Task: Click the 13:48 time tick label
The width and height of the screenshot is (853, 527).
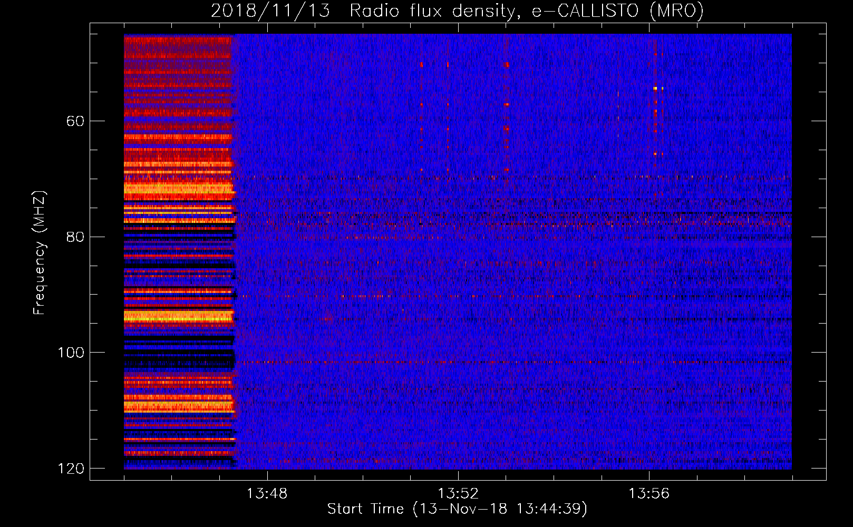Action: click(x=267, y=493)
